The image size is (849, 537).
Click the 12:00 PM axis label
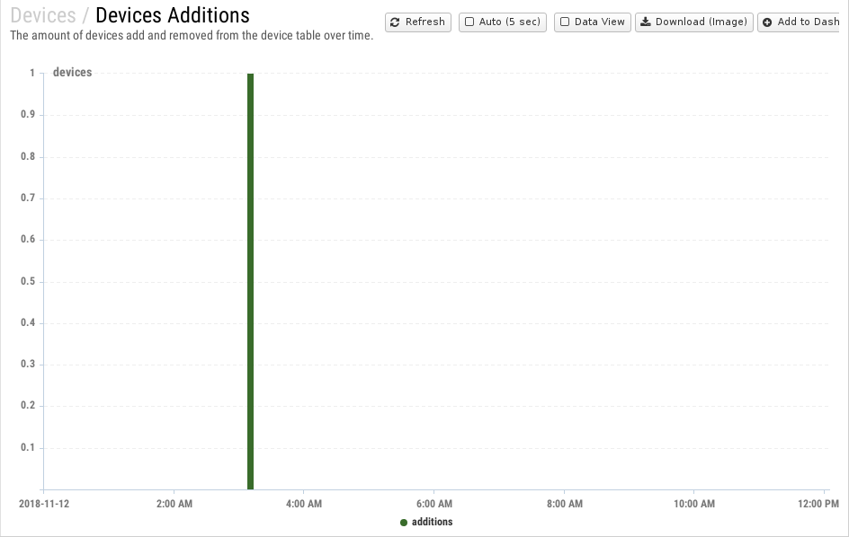coord(818,504)
